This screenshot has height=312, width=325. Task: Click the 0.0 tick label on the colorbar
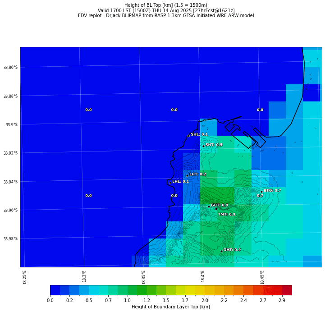(x=50, y=300)
